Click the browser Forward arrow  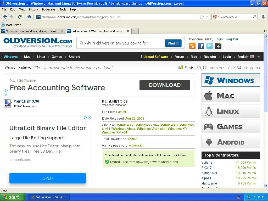pos(12,17)
